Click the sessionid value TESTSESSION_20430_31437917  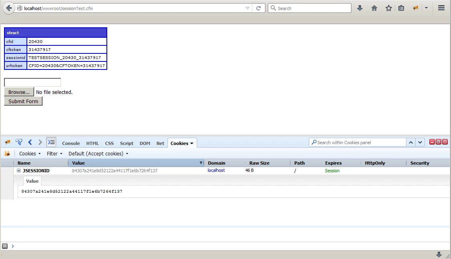tap(65, 57)
